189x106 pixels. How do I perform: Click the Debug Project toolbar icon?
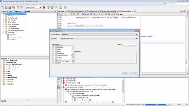point(61,7)
